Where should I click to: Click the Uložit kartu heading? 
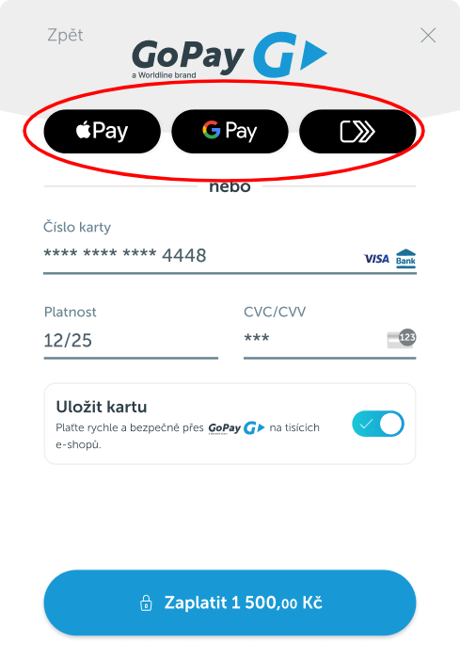[102, 407]
